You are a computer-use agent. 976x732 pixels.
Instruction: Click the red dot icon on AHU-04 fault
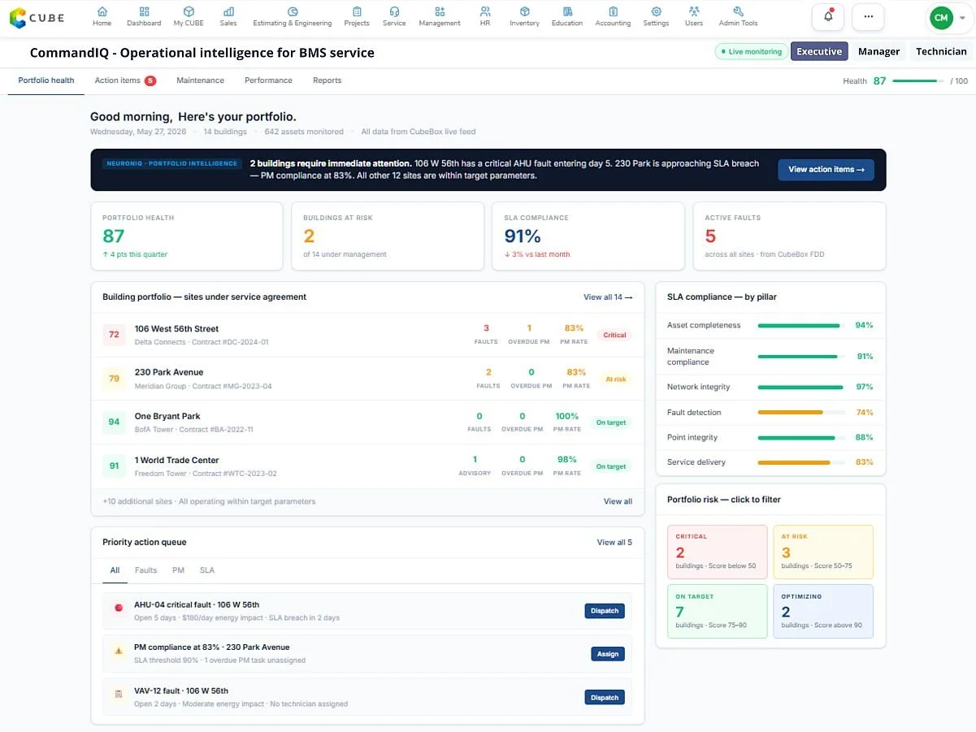click(119, 608)
